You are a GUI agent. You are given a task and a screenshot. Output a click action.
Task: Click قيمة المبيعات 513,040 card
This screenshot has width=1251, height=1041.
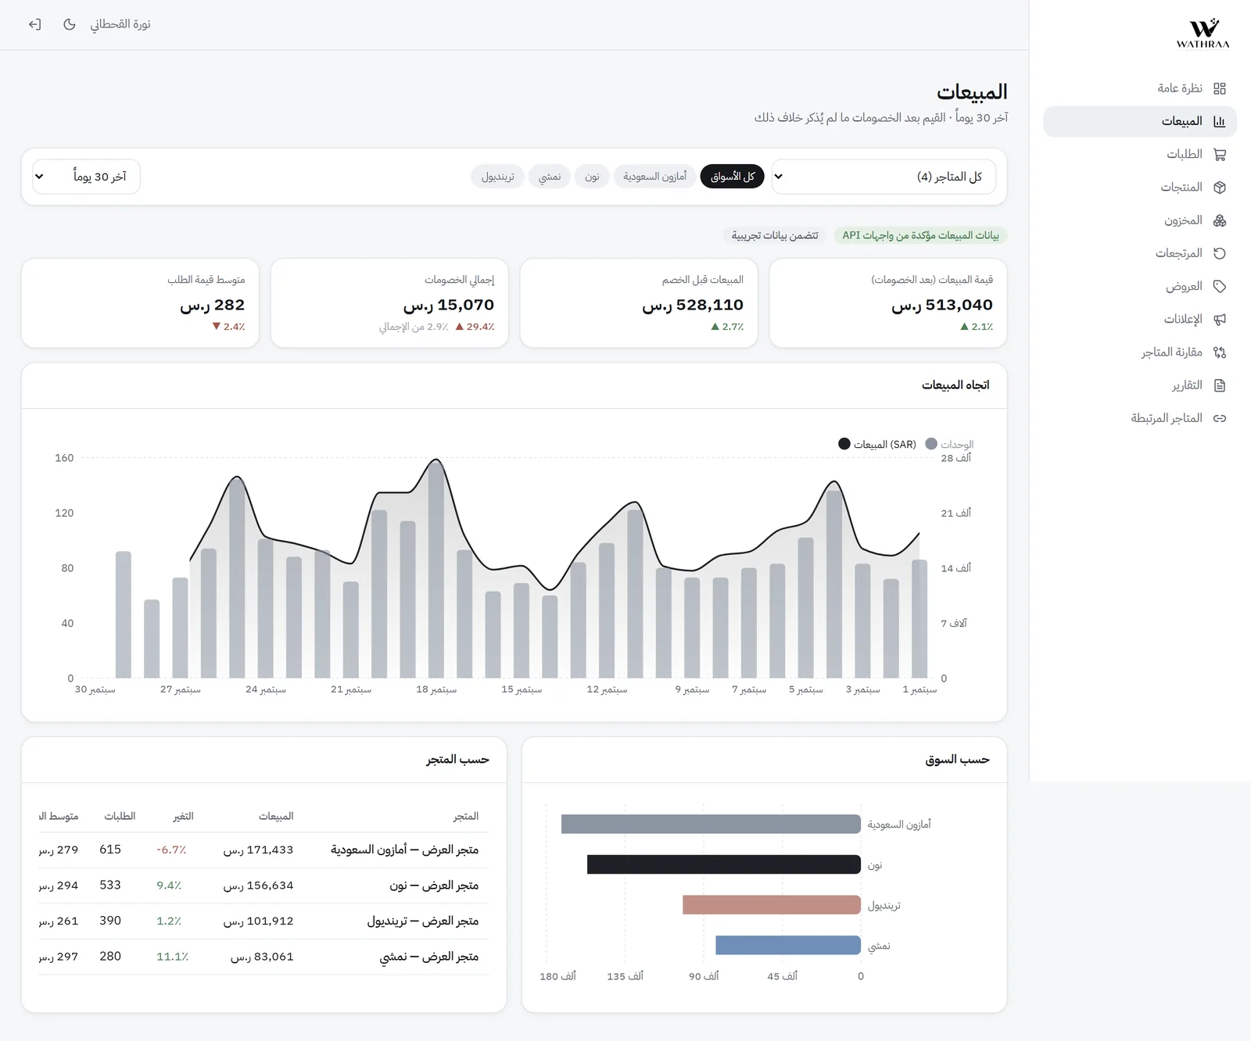[x=888, y=303]
